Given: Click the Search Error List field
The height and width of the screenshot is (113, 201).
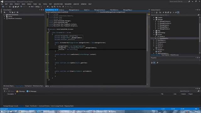Looking at the screenshot, I should [x=188, y=91].
